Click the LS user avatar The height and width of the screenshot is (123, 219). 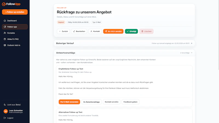point(5,111)
